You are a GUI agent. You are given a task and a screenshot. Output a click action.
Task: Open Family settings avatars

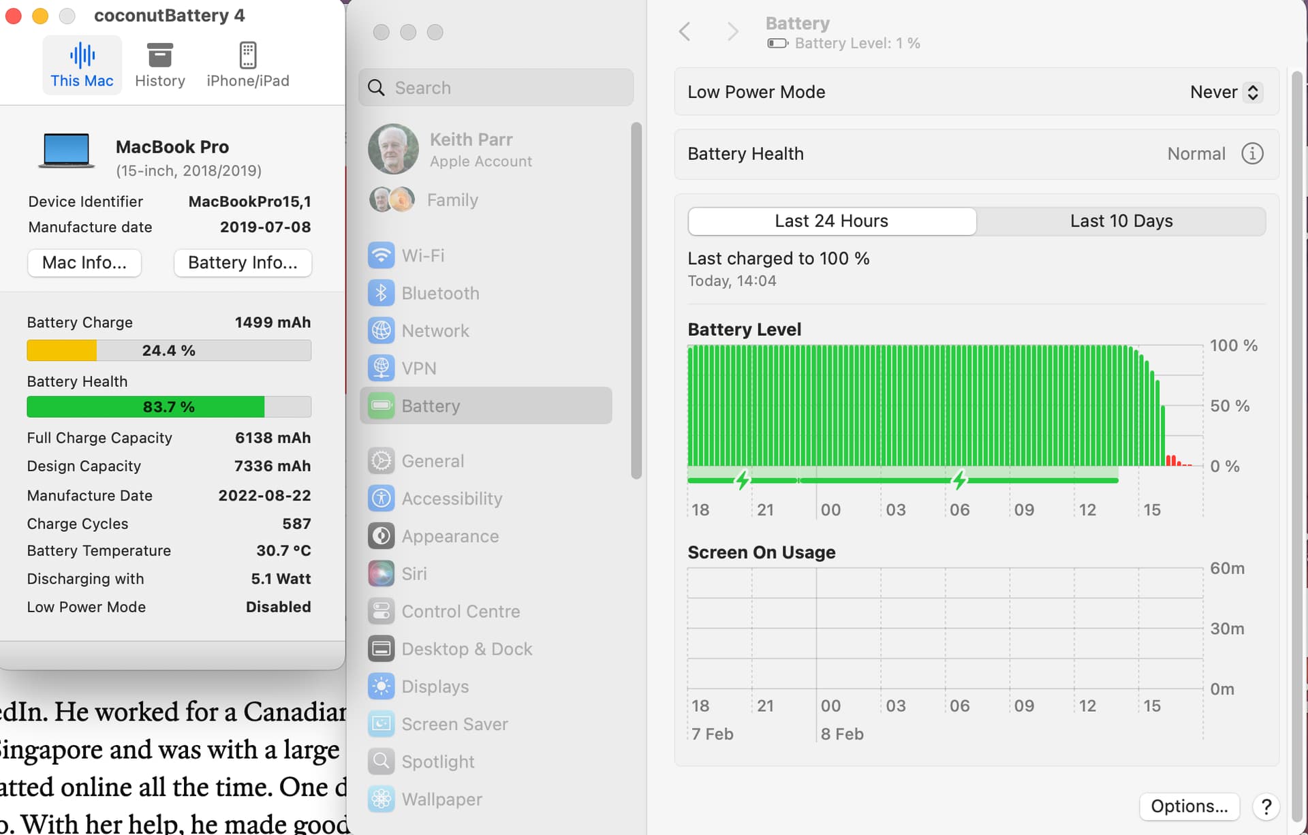[392, 200]
